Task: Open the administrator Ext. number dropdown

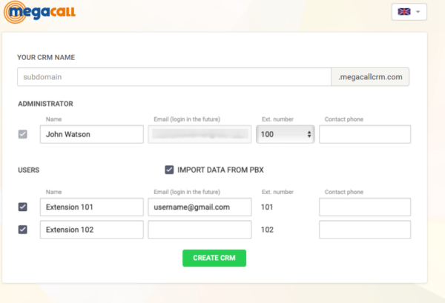Action: 286,134
